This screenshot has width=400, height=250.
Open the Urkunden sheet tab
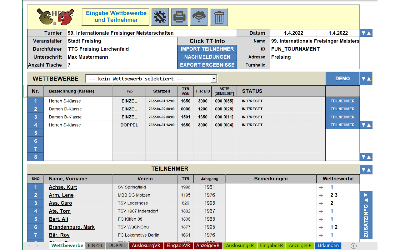coord(328,246)
